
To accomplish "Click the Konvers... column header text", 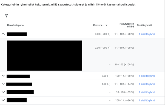I will click(x=98, y=25).
